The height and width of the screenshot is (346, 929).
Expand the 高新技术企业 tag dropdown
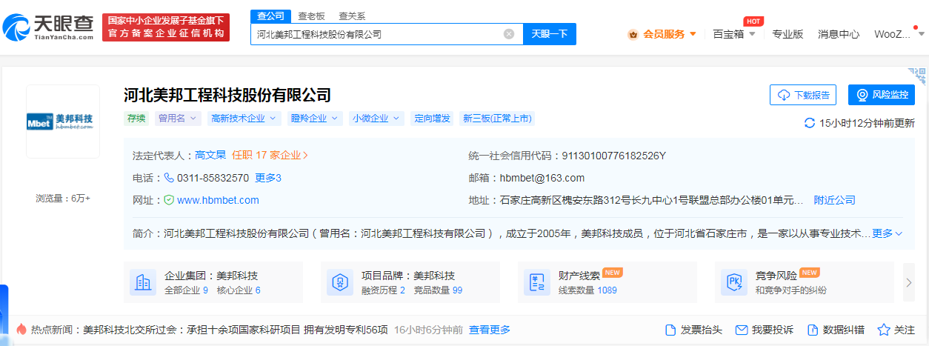[x=272, y=118]
